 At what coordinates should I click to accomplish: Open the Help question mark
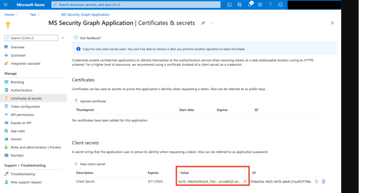pyautogui.click(x=270, y=5)
